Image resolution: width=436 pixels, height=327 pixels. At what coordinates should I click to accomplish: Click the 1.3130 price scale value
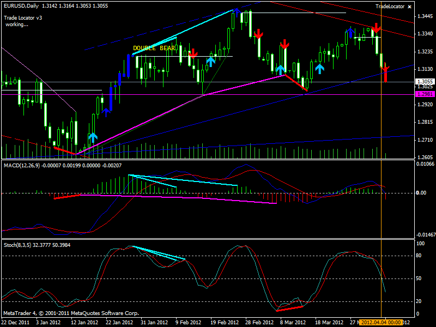tap(425, 69)
